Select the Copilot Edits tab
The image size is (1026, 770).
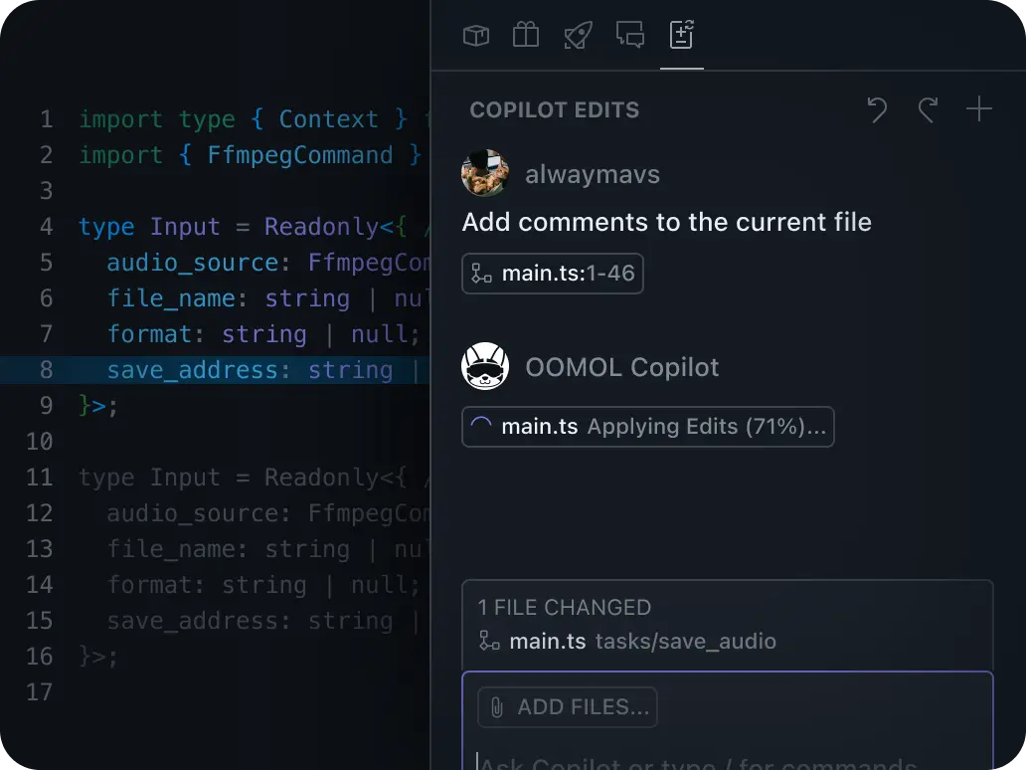[681, 35]
